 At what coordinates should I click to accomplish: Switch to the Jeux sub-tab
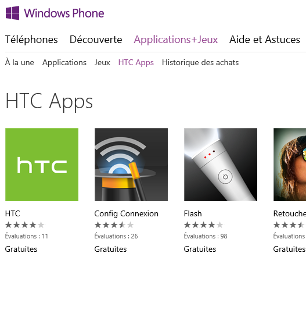tap(102, 62)
